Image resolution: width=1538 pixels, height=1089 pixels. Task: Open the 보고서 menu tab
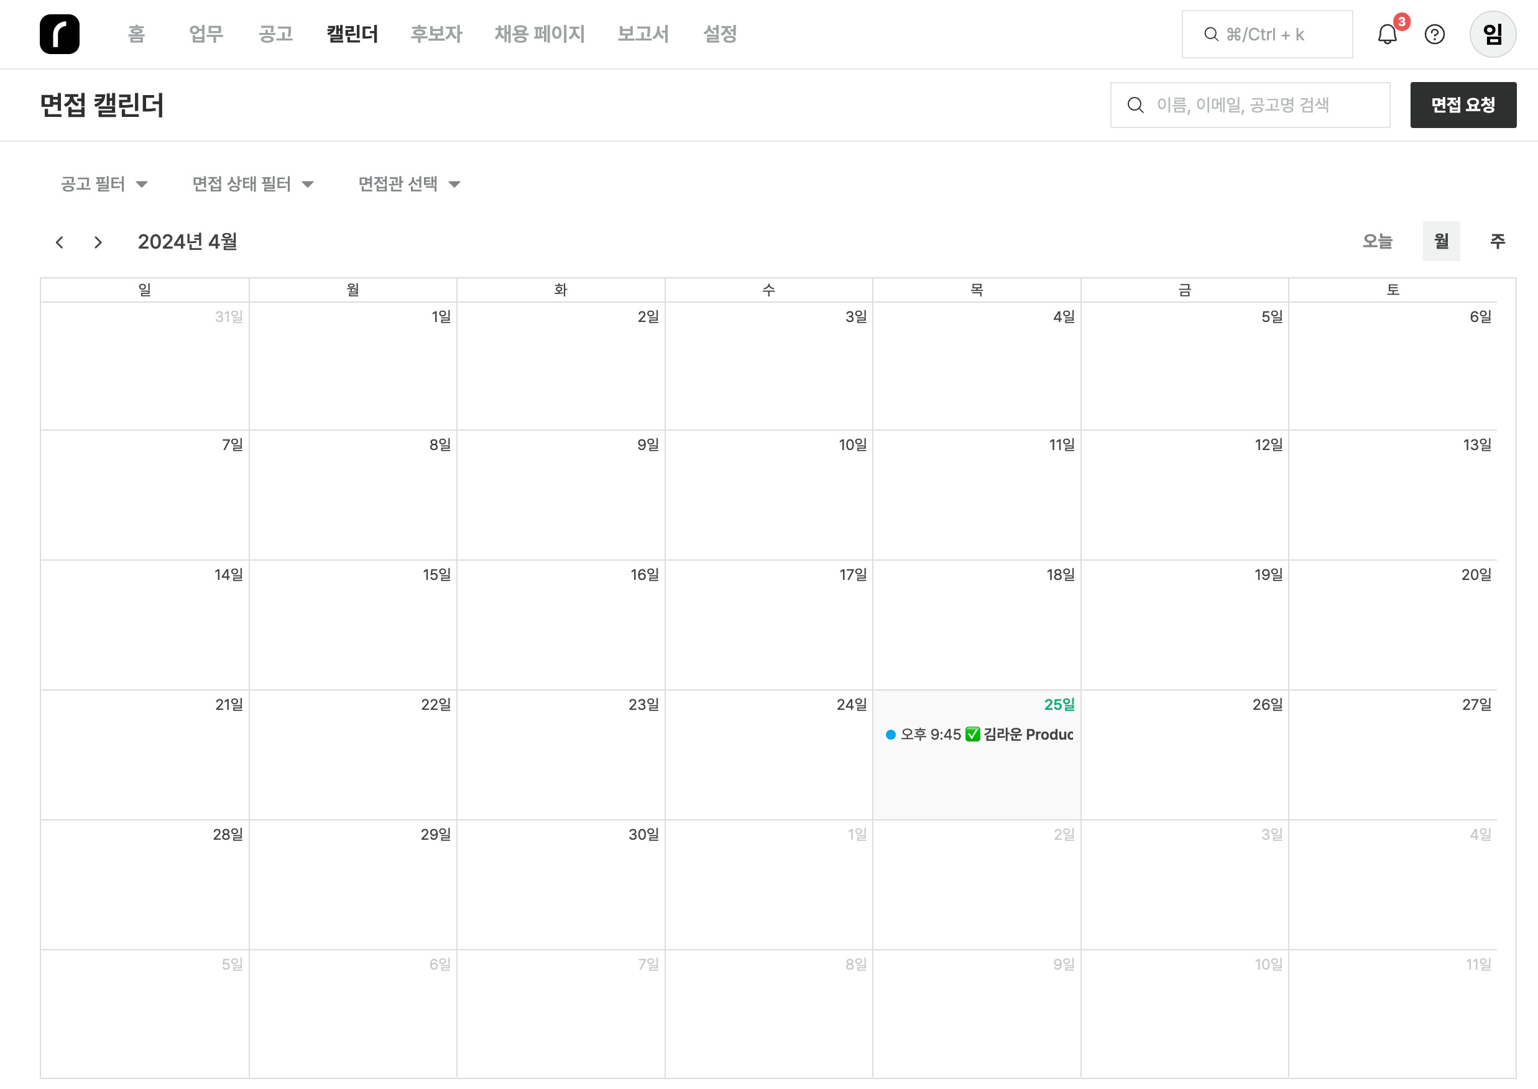[643, 34]
